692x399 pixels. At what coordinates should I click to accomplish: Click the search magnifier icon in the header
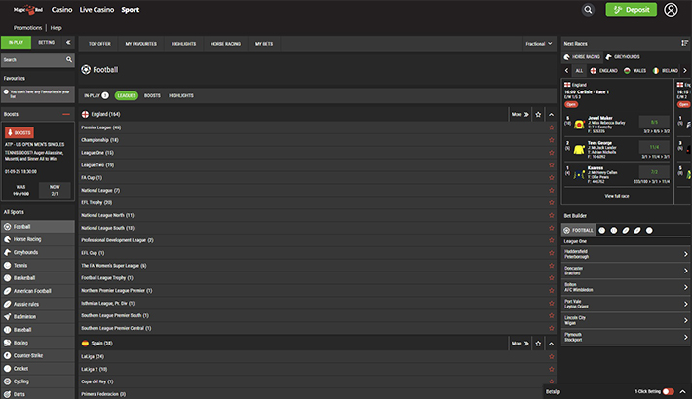point(588,10)
